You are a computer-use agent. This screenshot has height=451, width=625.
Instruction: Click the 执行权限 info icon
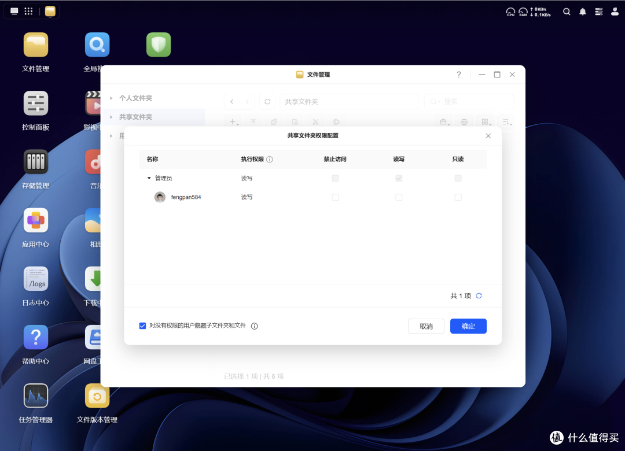point(270,160)
